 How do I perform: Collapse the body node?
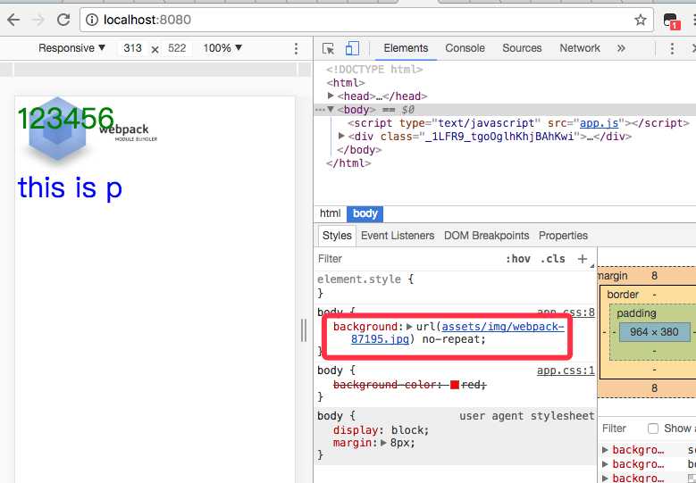tap(331, 109)
